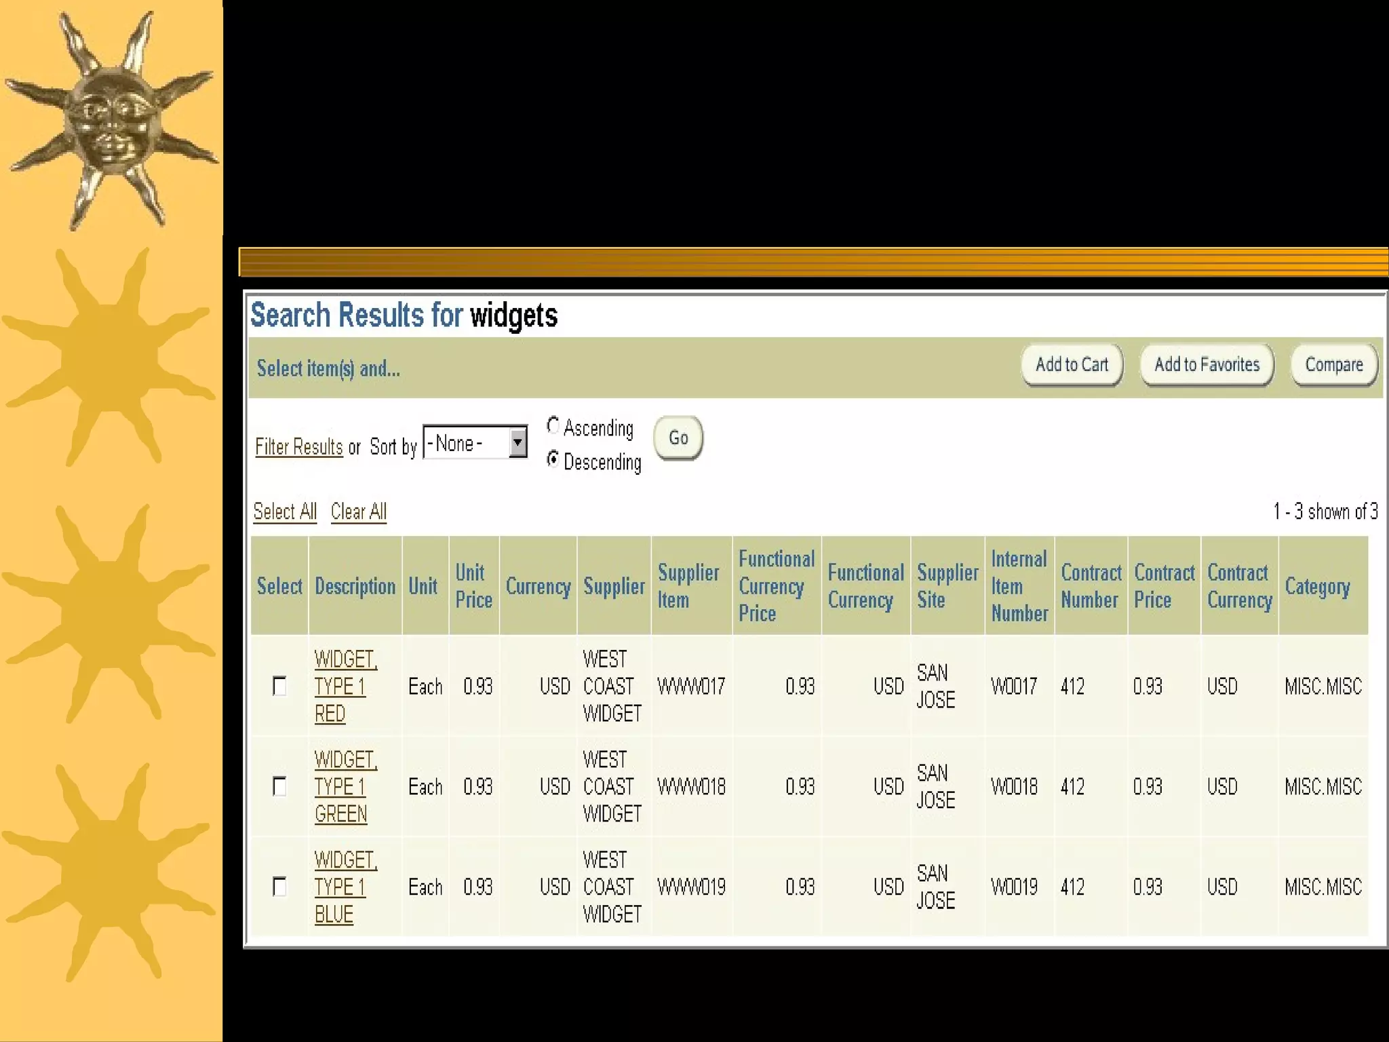Click supplier item WWW017 cell

[691, 687]
